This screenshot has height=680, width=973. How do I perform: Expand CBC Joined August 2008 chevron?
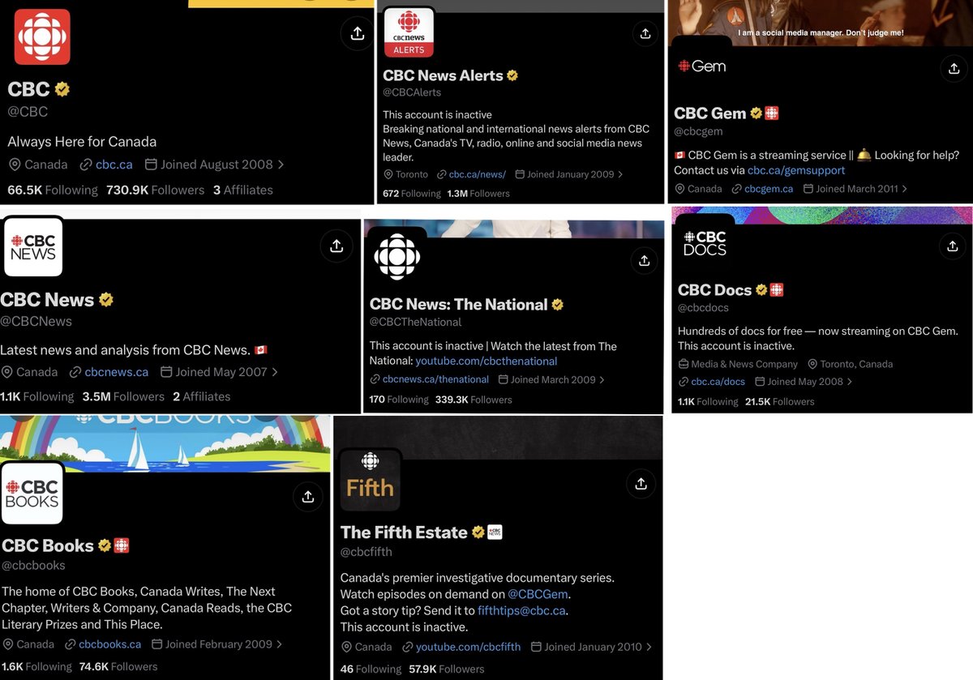pos(281,165)
